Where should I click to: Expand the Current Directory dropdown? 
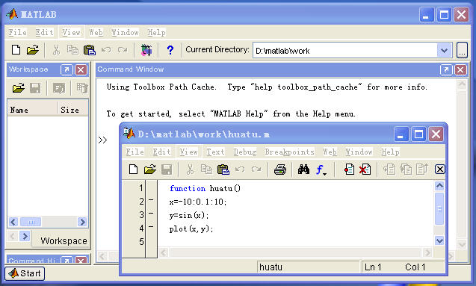click(x=444, y=50)
